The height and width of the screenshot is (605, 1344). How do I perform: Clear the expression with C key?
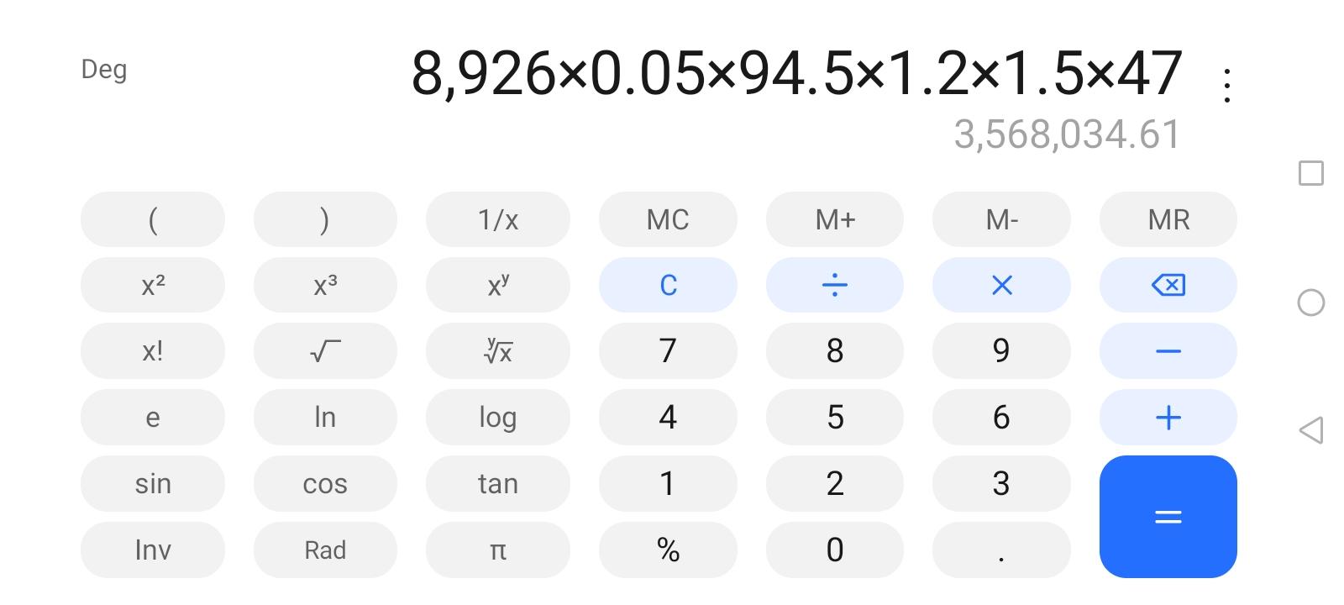668,285
